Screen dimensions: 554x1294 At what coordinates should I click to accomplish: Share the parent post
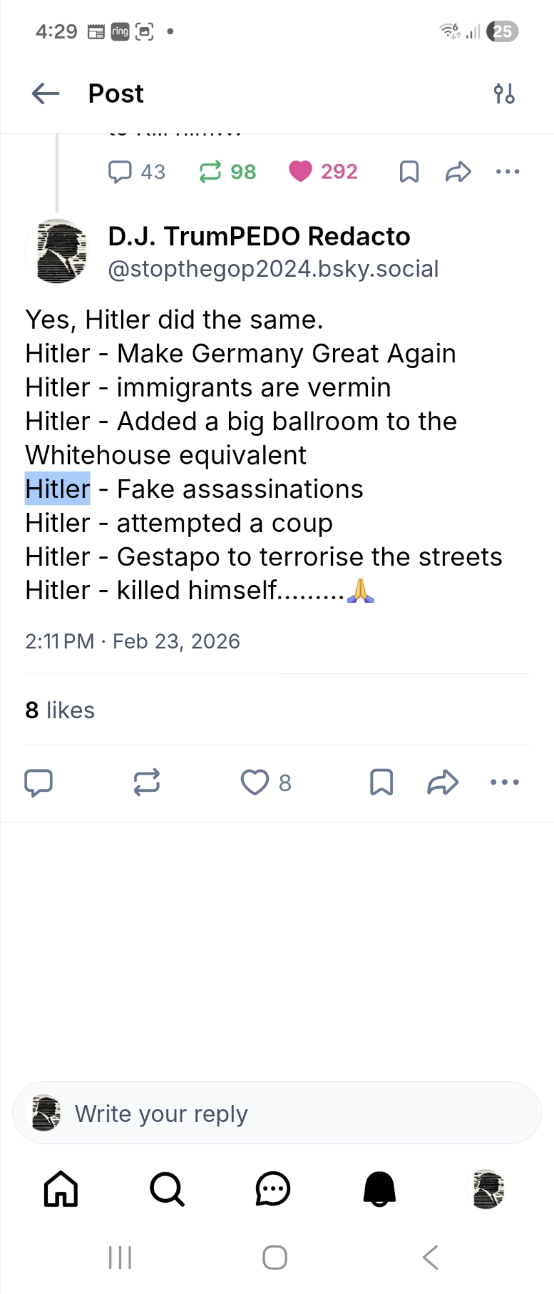click(458, 171)
